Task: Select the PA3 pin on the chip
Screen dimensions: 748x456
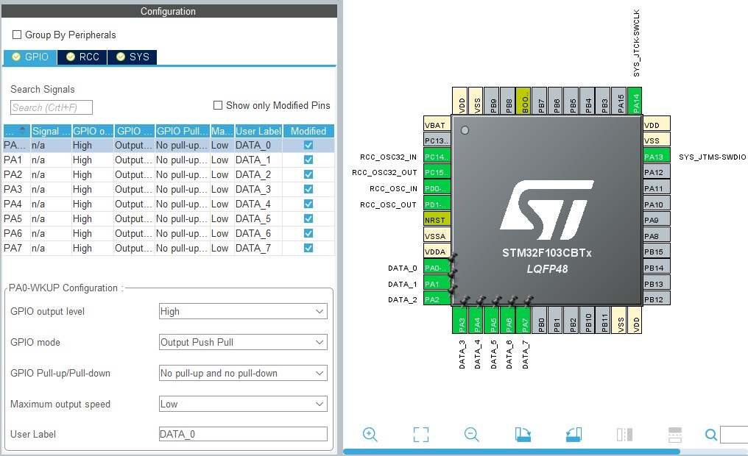Action: click(x=461, y=320)
